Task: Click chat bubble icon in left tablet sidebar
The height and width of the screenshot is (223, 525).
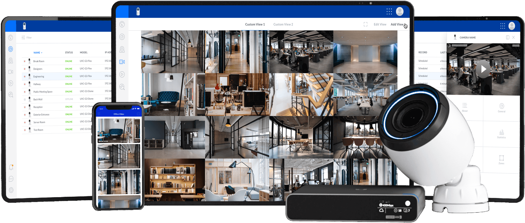Action: (x=11, y=179)
